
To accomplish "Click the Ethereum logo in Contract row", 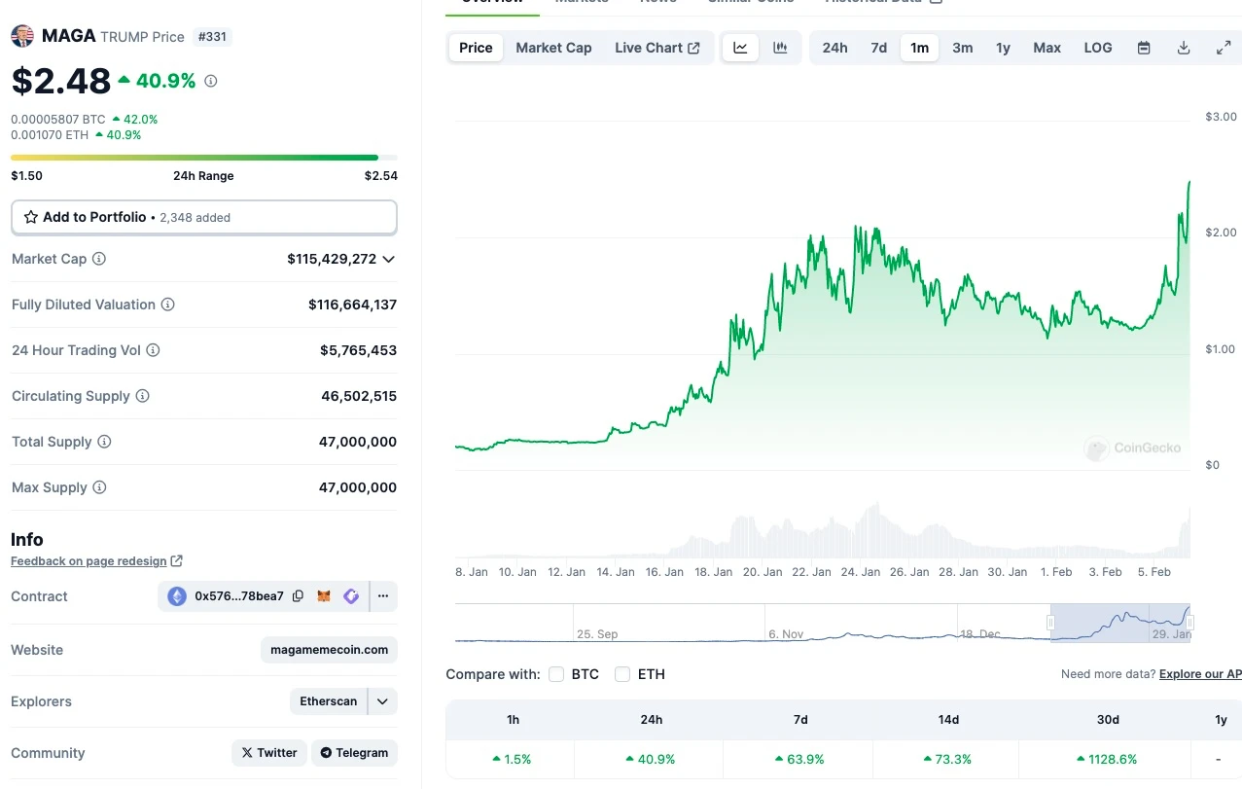I will (177, 596).
